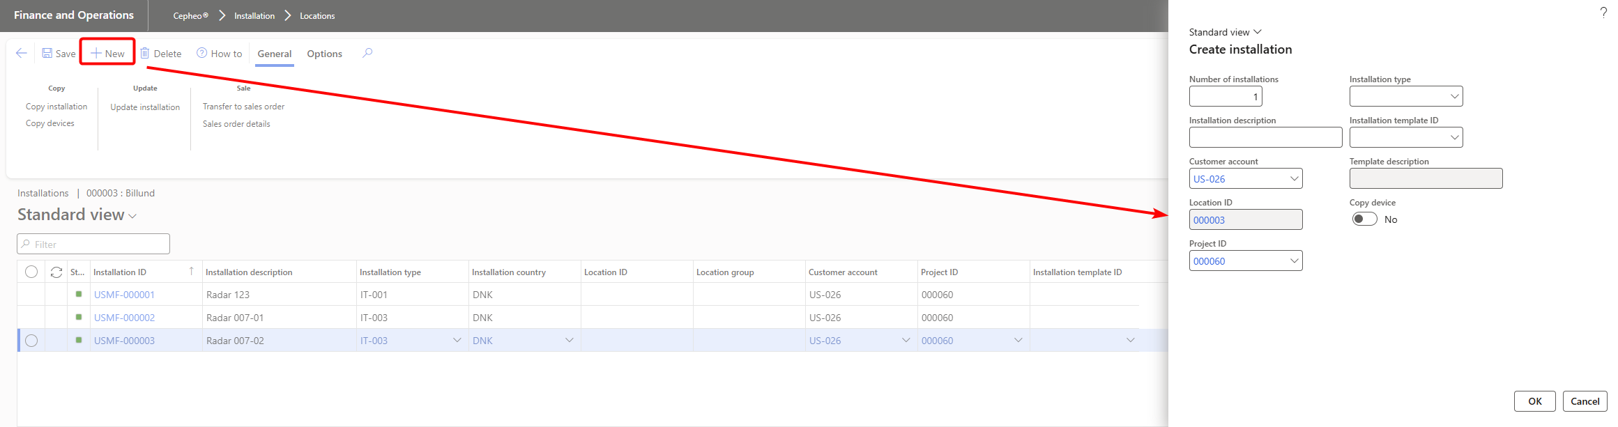Open the Project ID 000060 dropdown

[x=1294, y=261]
